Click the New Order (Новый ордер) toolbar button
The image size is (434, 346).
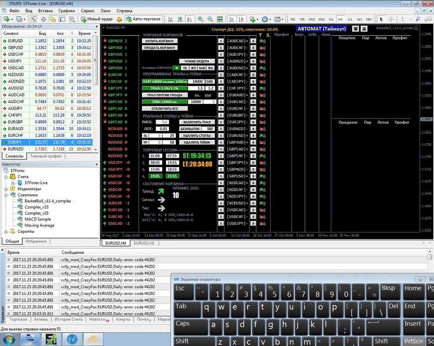click(x=97, y=19)
